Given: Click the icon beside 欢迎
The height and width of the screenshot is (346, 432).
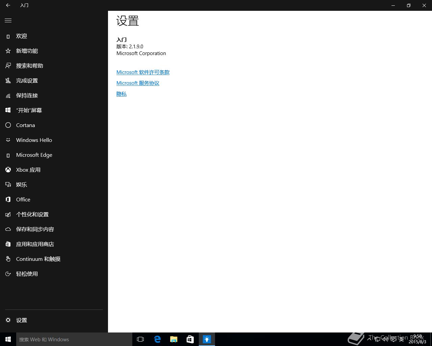Looking at the screenshot, I should click(8, 36).
